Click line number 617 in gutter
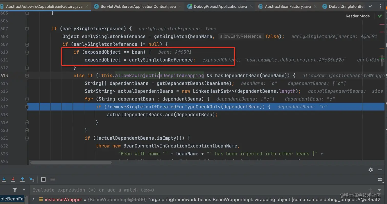This screenshot has width=387, height=204. coord(4,107)
